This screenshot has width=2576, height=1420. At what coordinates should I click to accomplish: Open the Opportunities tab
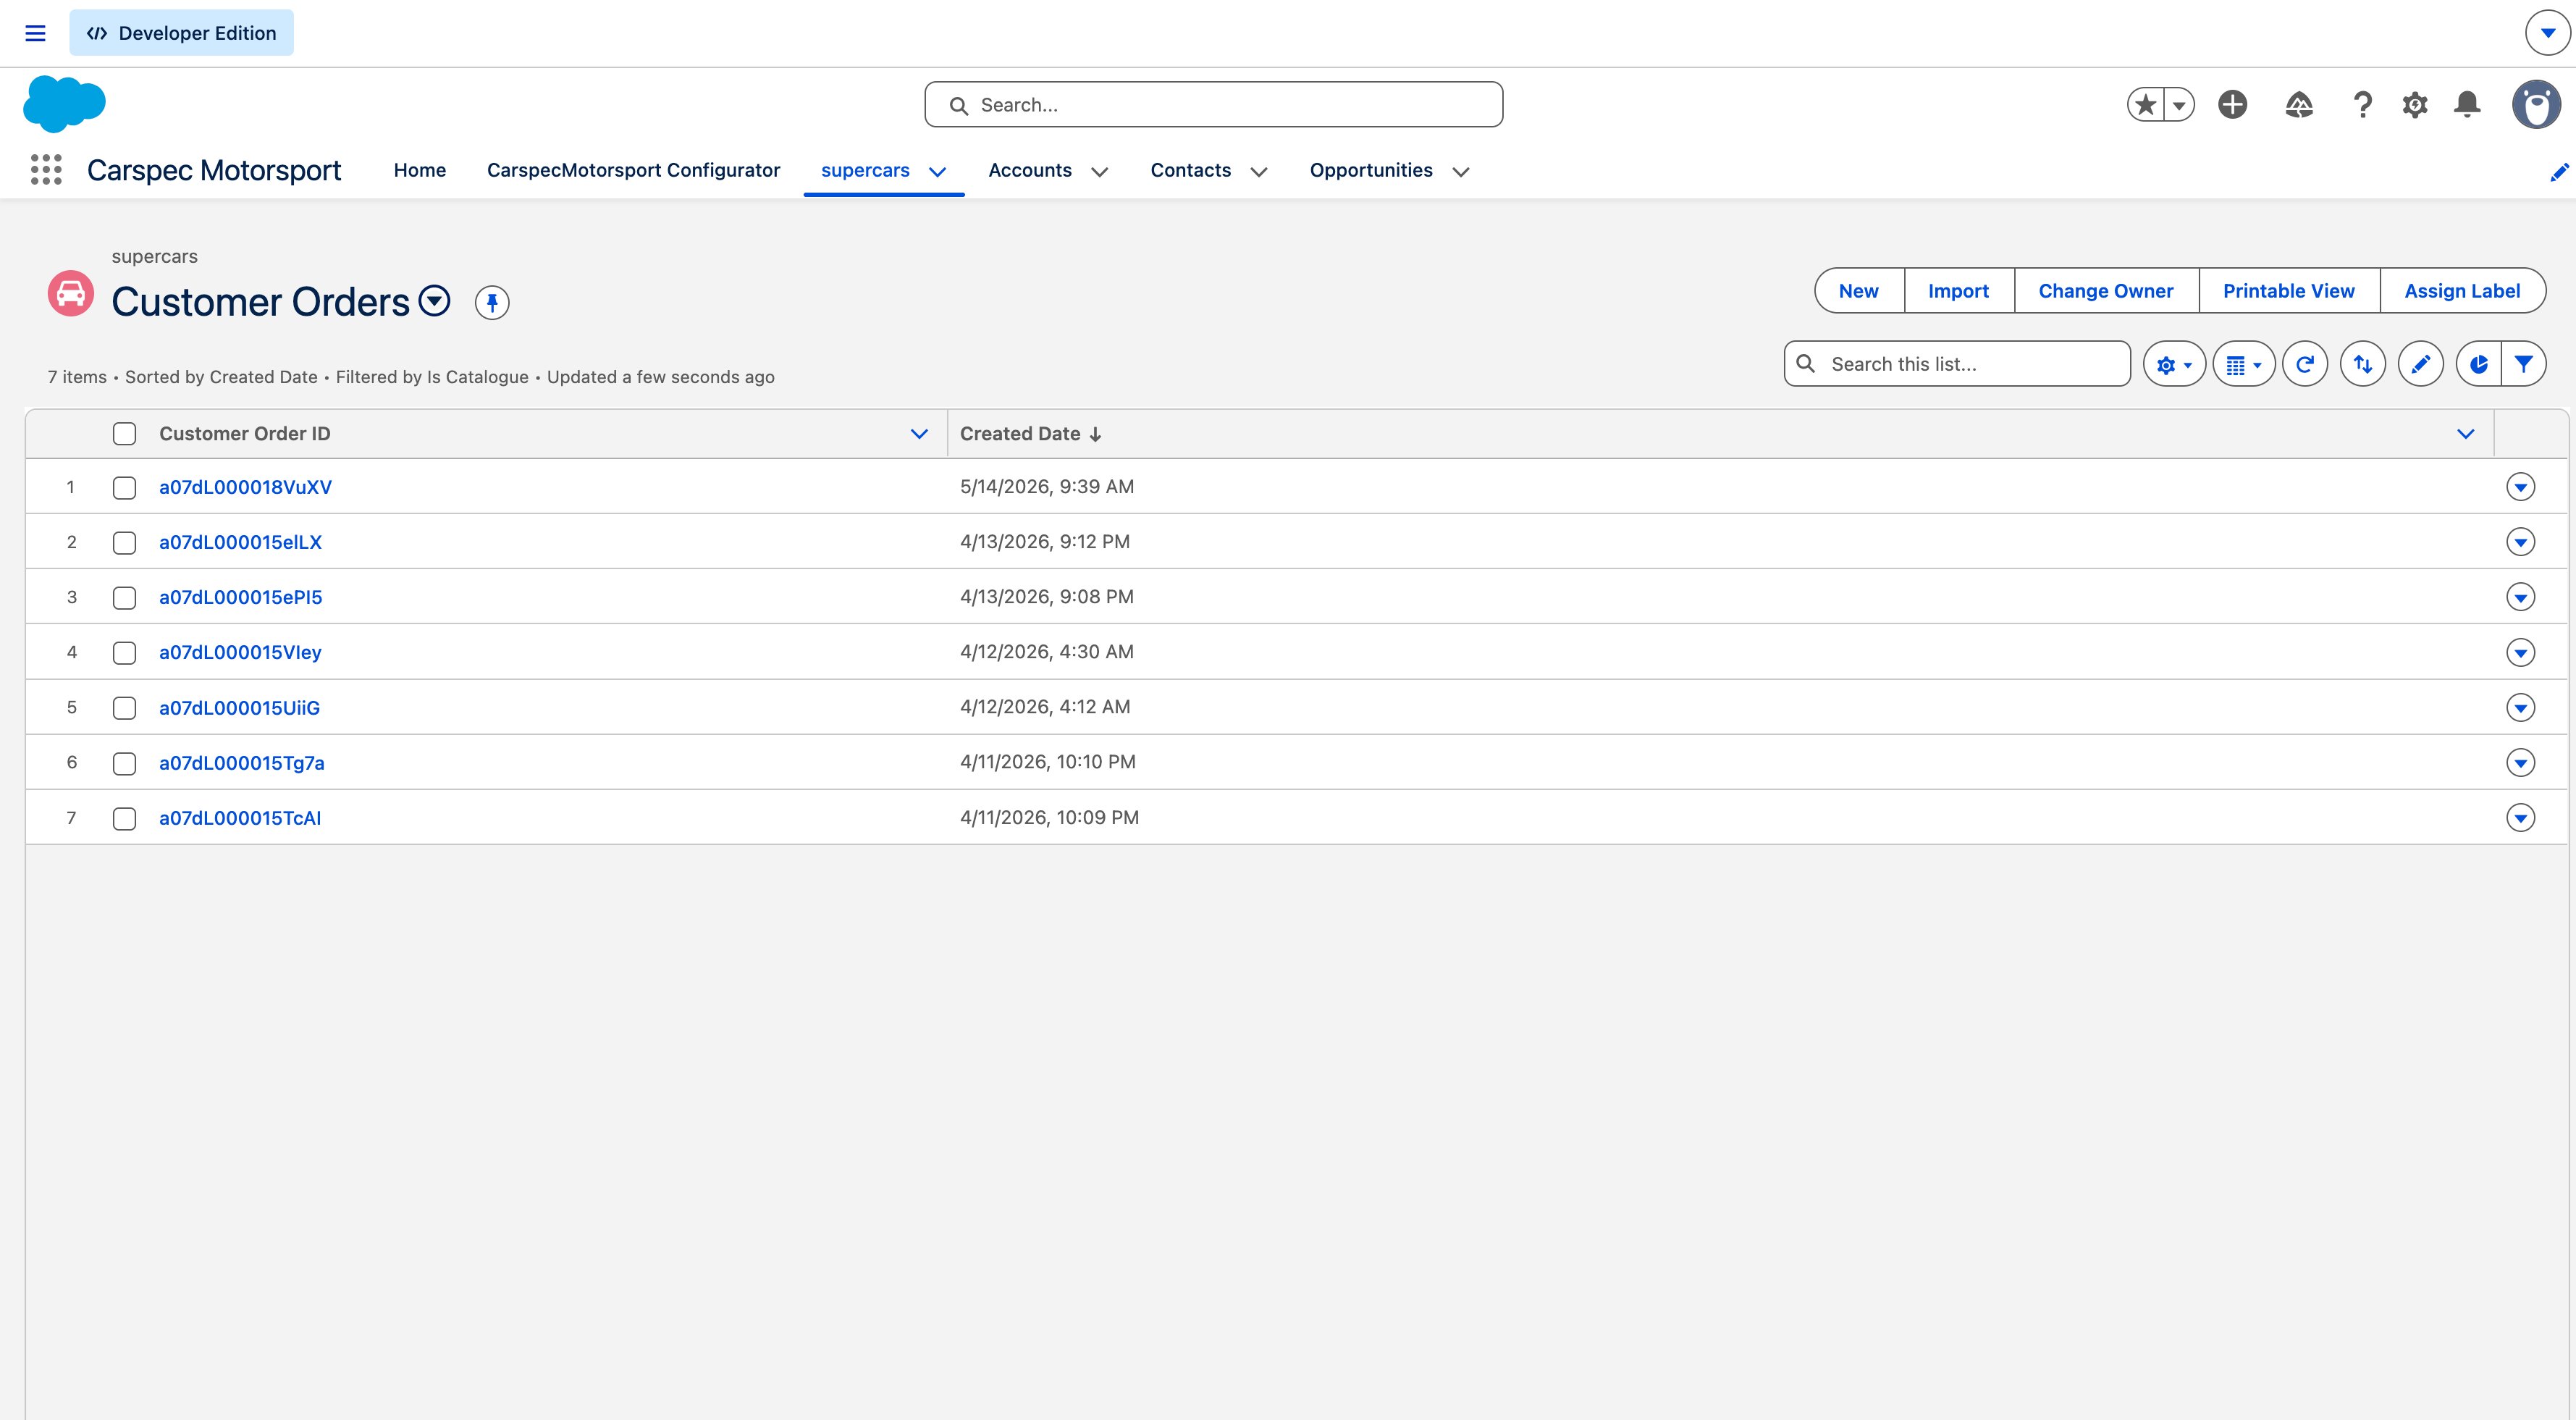pyautogui.click(x=1371, y=170)
